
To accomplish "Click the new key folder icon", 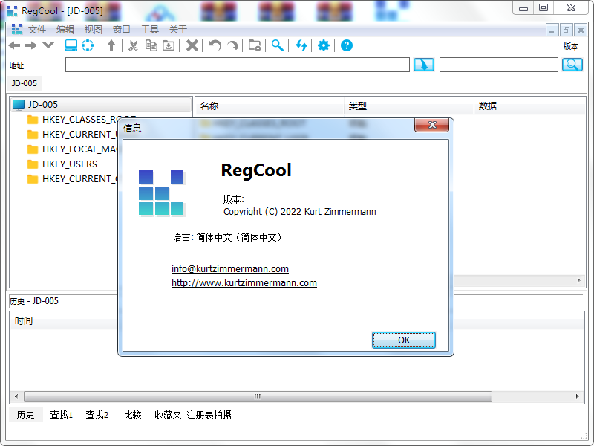I will click(255, 45).
